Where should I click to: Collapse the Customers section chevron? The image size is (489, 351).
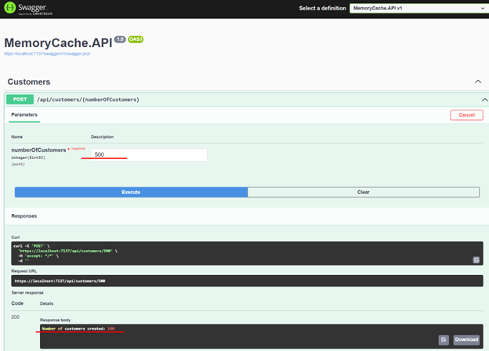(478, 81)
